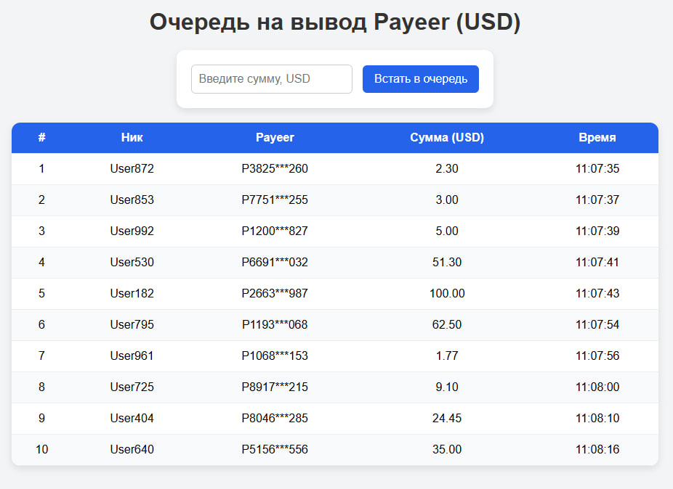
Task: Click nickname User725 in row 8
Action: [132, 387]
